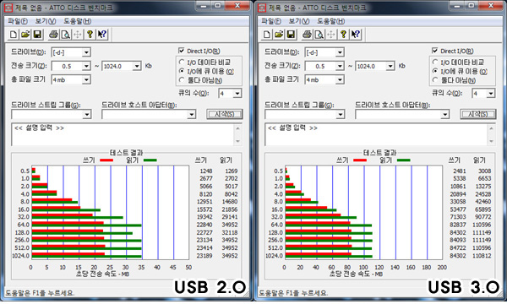Click Print preview icon in USB 3.0 window
507x304 pixels.
click(x=319, y=35)
